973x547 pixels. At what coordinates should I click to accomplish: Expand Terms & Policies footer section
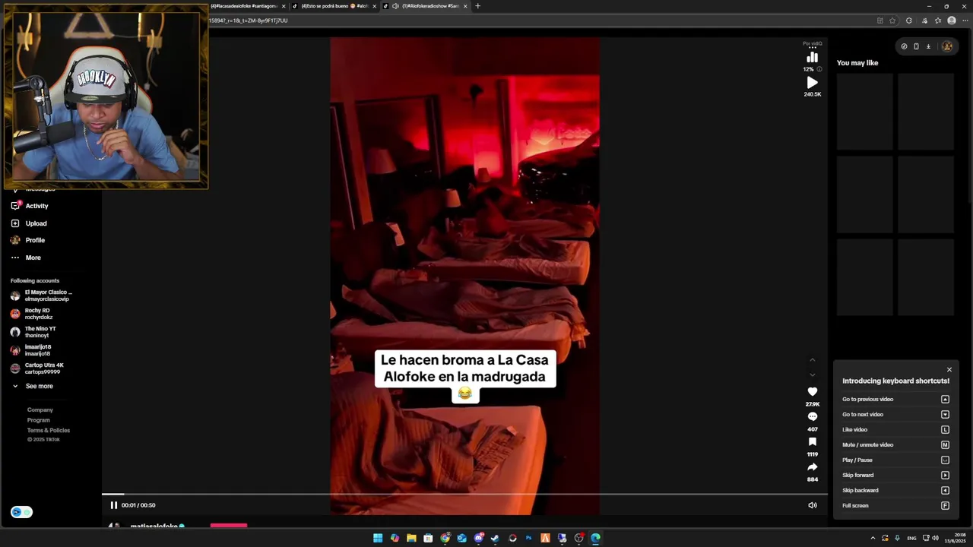click(x=49, y=430)
